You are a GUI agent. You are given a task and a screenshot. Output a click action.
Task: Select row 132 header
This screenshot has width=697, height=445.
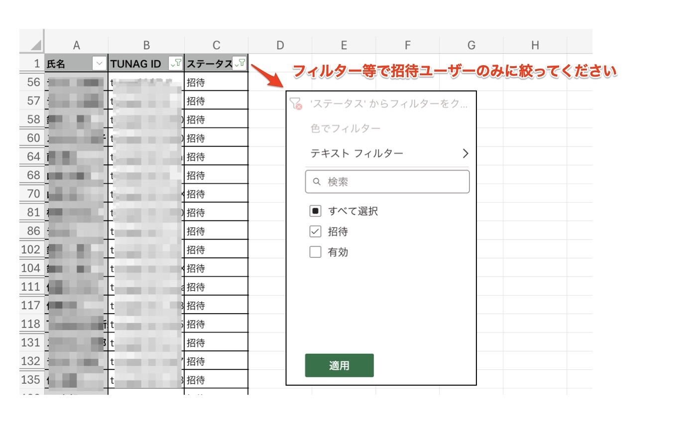tap(32, 361)
